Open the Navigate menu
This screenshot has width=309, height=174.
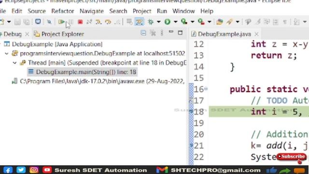(92, 11)
